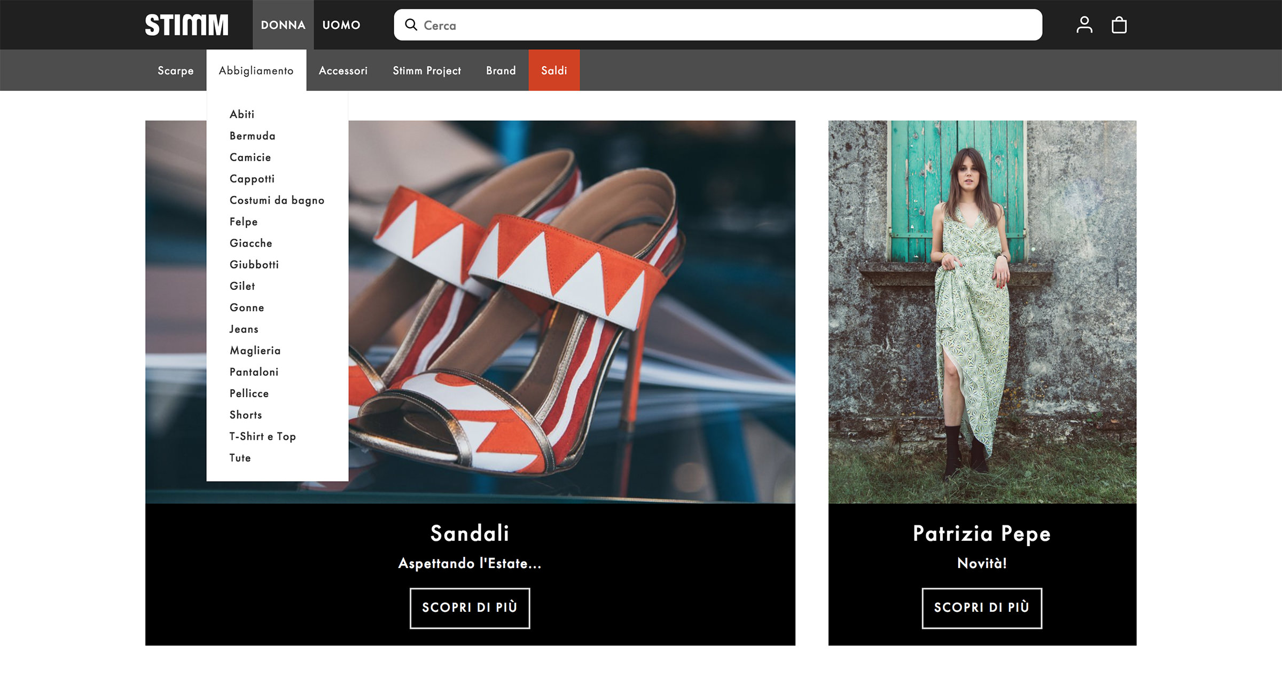The image size is (1282, 677).
Task: Click the search magnifier icon
Action: click(x=411, y=25)
